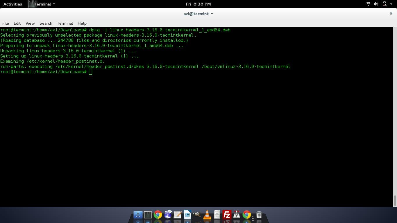Open the Terminal menu in the menu bar
Screen dimensions: 397x223
click(65, 23)
